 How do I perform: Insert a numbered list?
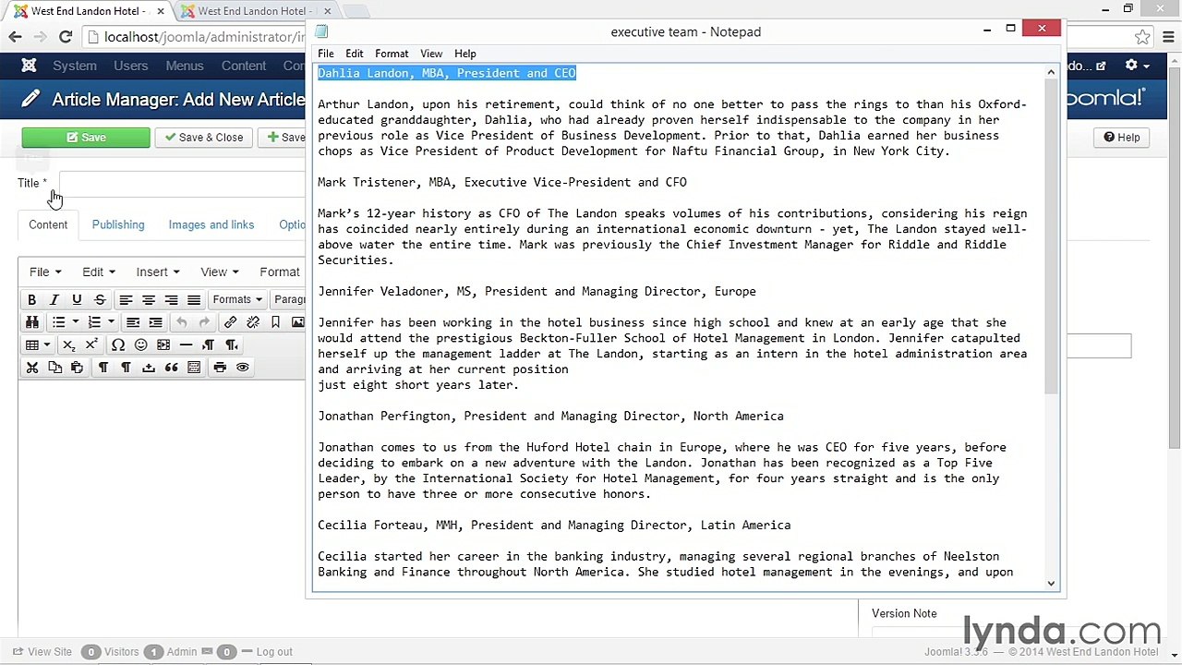point(94,322)
